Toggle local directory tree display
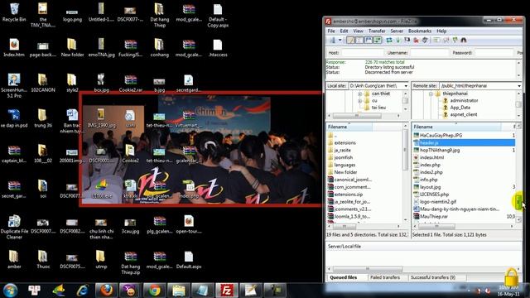This screenshot has height=298, width=530. point(359,41)
